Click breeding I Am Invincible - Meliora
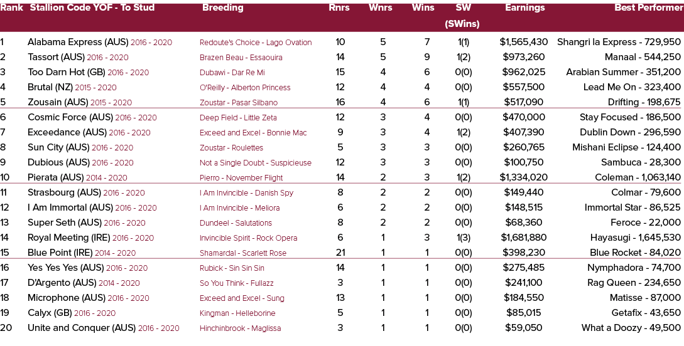 (240, 207)
